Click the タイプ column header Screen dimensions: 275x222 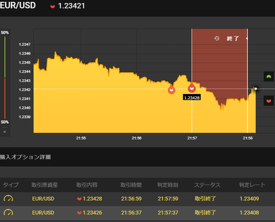(11, 185)
